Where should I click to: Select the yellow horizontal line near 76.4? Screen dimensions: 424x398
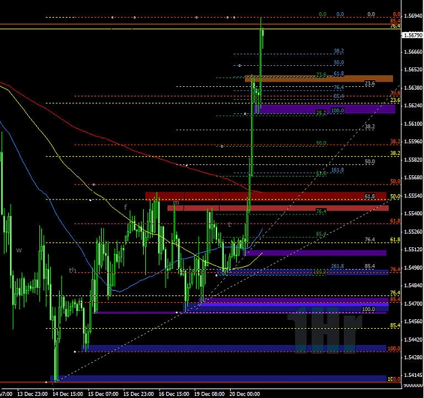coord(200,29)
